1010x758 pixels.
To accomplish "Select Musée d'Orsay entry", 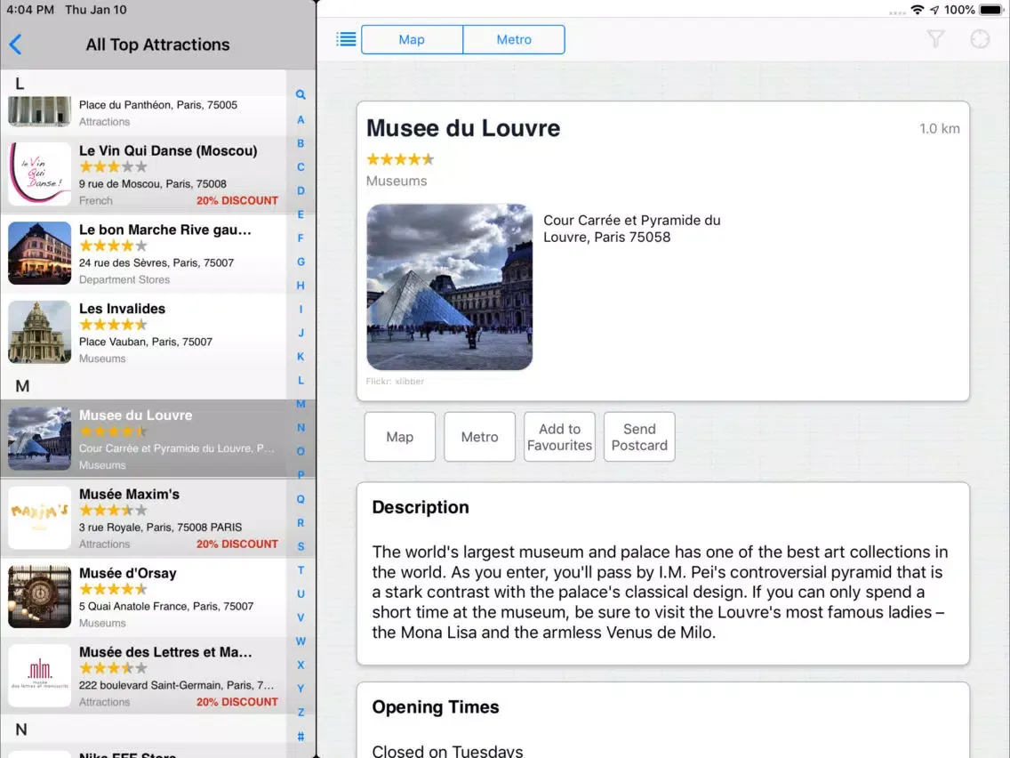I will point(144,597).
